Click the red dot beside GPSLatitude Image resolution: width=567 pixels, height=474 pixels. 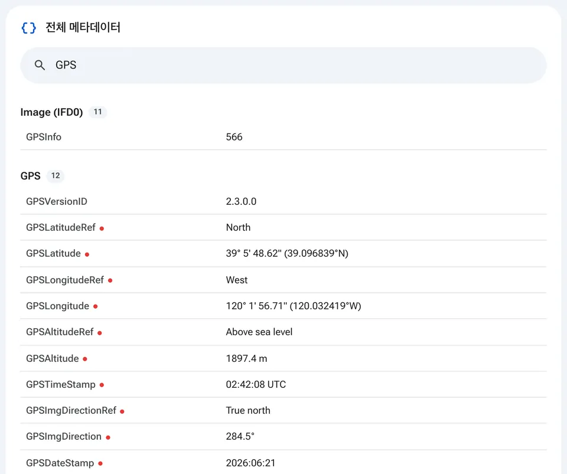(x=87, y=254)
